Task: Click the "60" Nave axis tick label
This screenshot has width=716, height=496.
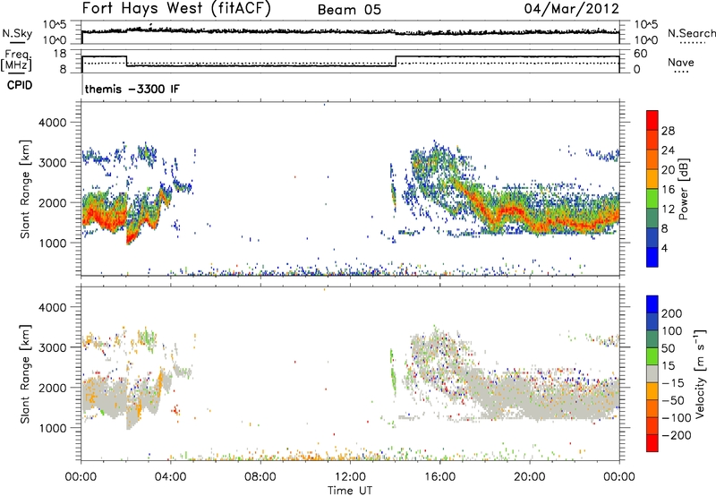Action: pyautogui.click(x=641, y=54)
